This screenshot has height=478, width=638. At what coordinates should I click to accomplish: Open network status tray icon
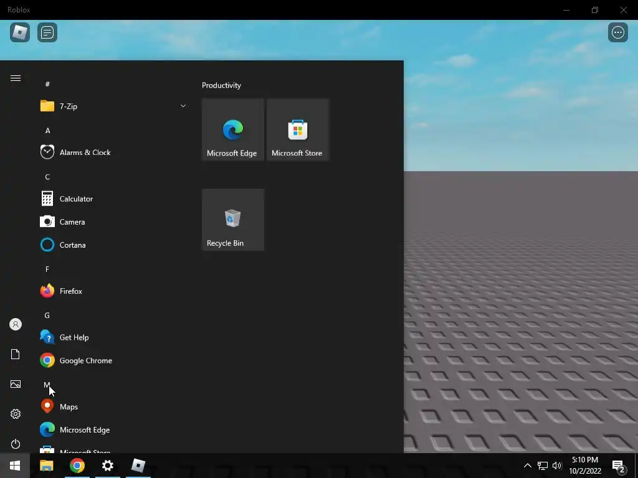coord(543,466)
